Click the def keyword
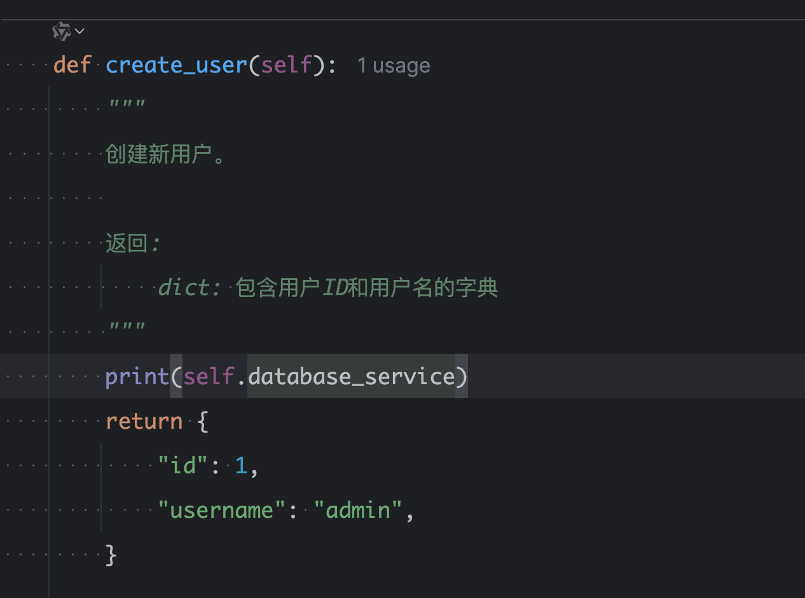Image resolution: width=805 pixels, height=598 pixels. coord(72,64)
